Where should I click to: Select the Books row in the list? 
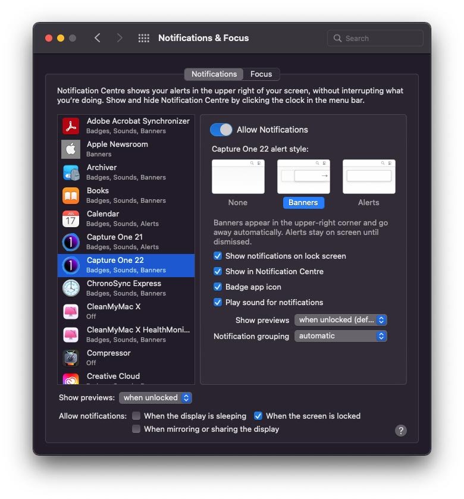(x=126, y=196)
